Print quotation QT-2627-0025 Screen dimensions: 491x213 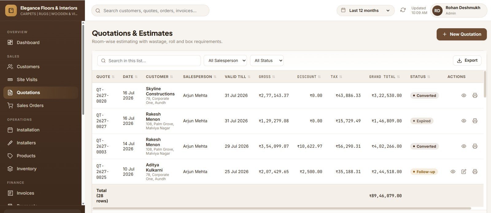tap(475, 172)
